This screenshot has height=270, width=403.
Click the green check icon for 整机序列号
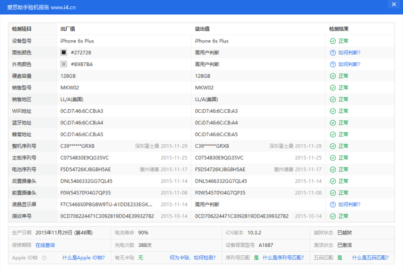[x=333, y=146]
